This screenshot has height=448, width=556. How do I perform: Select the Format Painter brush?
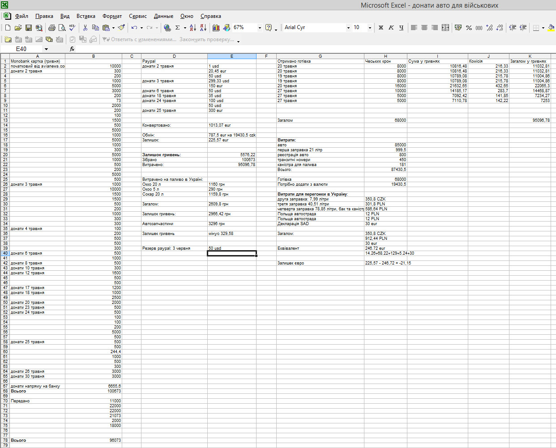(x=121, y=28)
